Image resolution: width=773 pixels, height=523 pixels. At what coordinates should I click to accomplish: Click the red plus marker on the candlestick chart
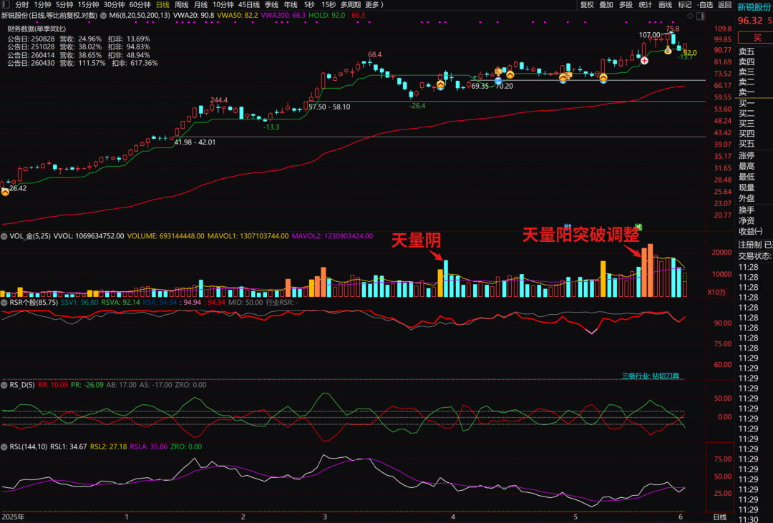pos(644,61)
